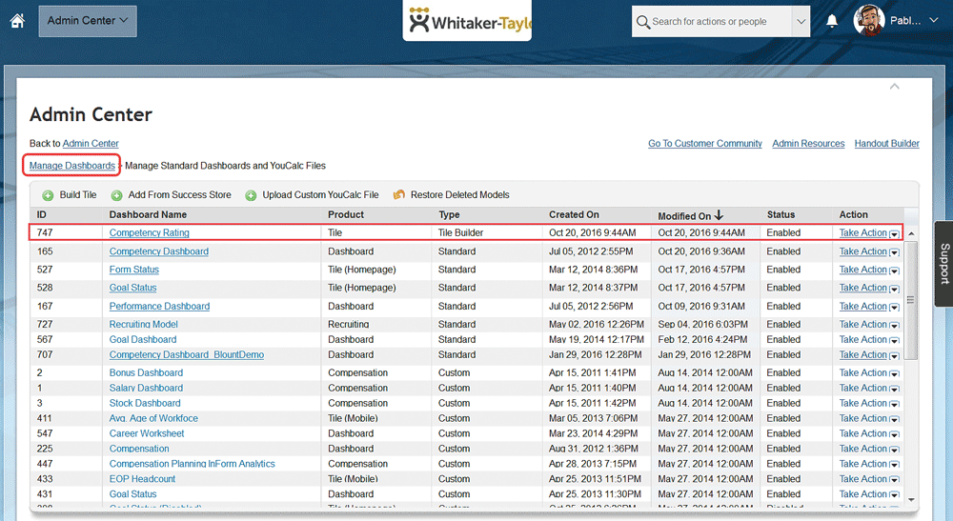Open the Support side tab
This screenshot has height=521, width=953.
click(x=943, y=263)
